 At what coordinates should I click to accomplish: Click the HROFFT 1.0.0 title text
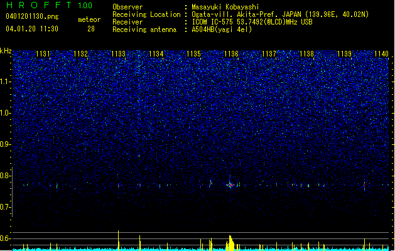49,5
